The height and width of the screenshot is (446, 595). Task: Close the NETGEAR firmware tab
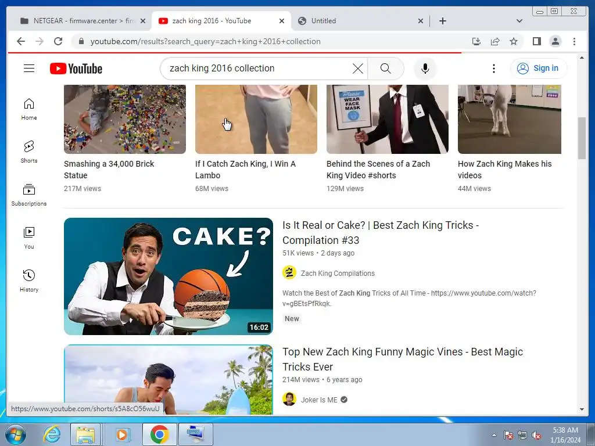[x=143, y=21]
